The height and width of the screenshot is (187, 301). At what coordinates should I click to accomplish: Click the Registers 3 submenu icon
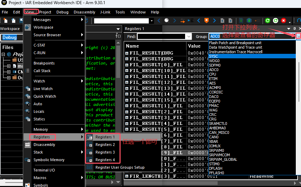[x=90, y=152]
